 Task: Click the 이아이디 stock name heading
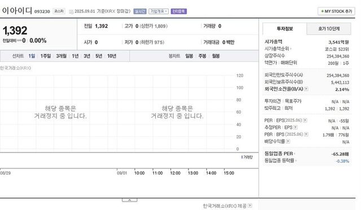click(16, 11)
